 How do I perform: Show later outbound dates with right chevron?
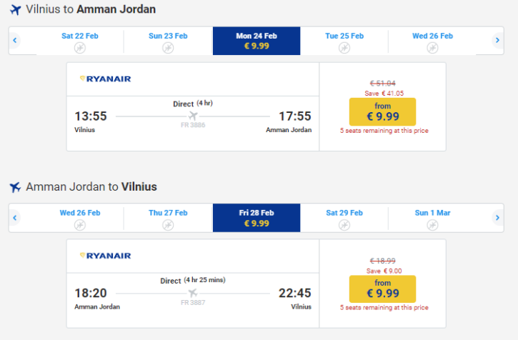(497, 40)
